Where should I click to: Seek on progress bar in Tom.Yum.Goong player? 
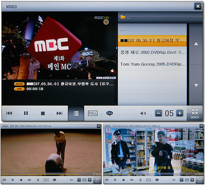[153, 174]
